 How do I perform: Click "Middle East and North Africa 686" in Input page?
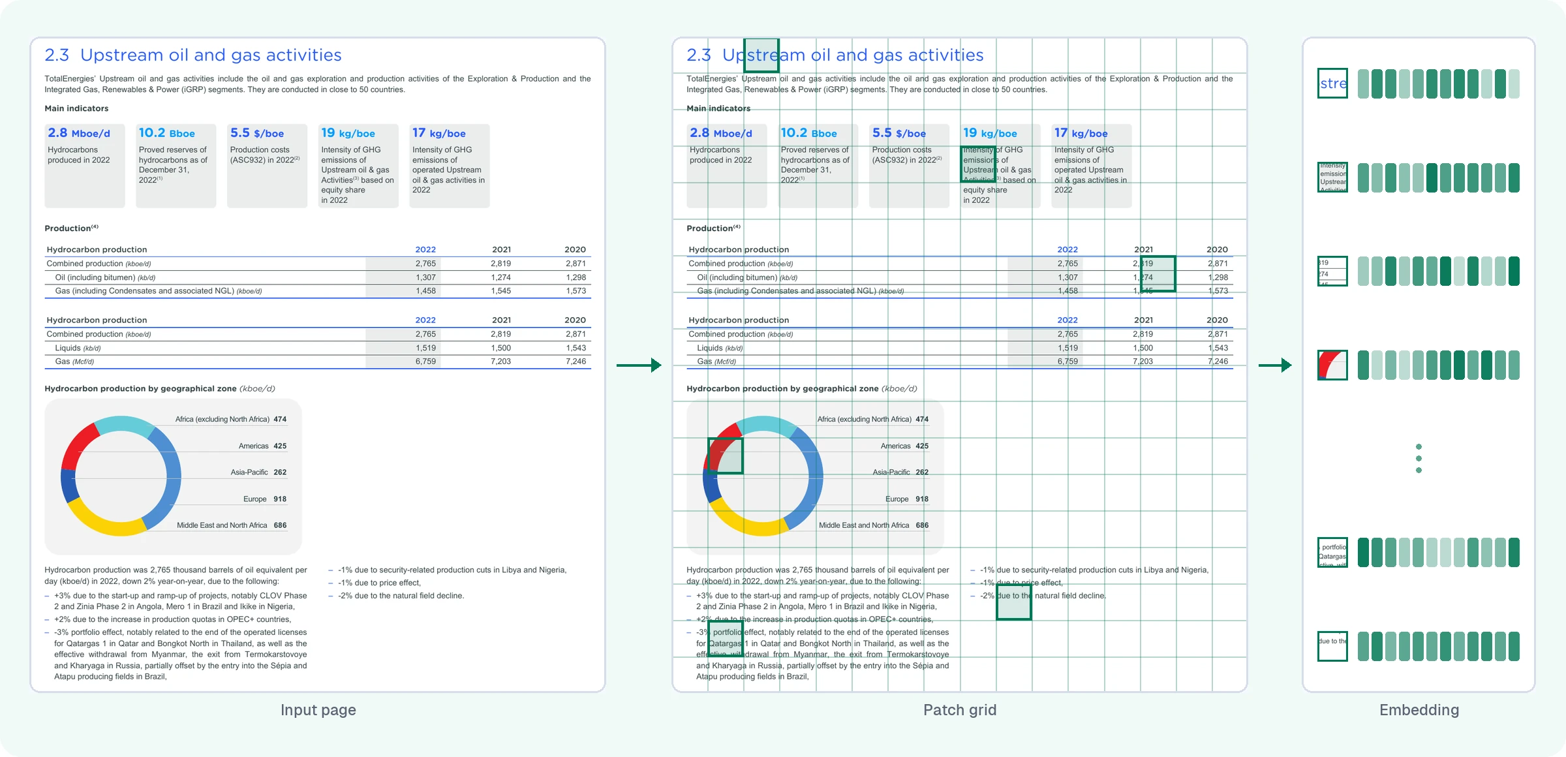[x=232, y=525]
